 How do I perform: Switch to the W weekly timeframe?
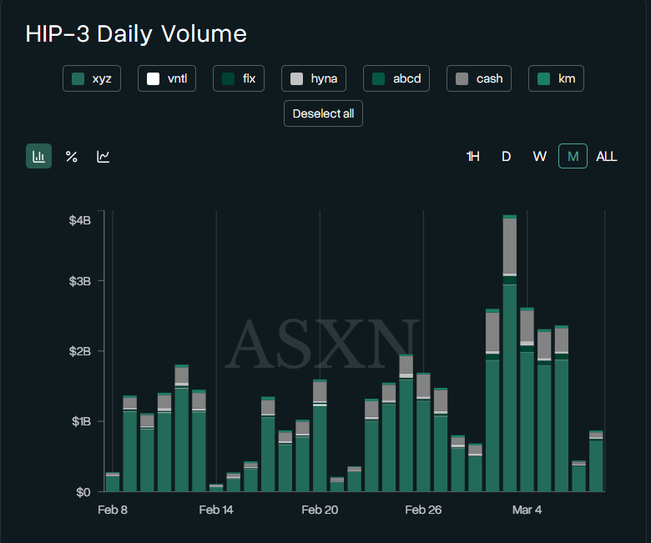pyautogui.click(x=540, y=156)
